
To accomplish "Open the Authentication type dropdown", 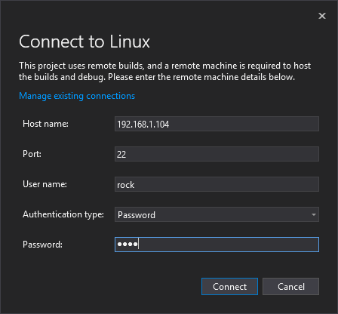I will tap(217, 214).
